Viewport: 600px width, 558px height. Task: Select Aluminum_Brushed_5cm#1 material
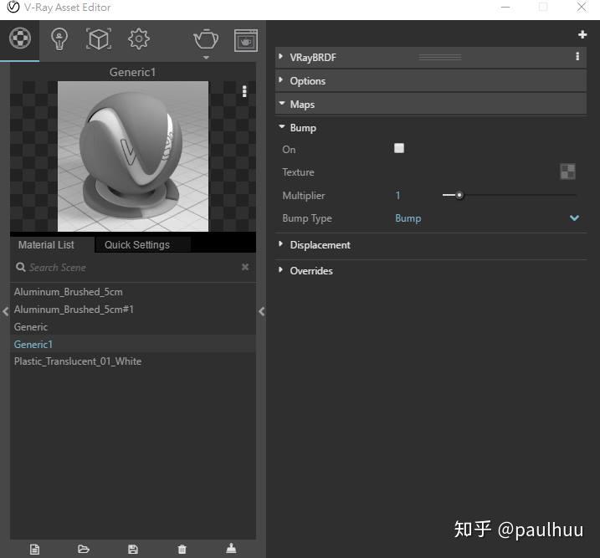click(x=133, y=310)
